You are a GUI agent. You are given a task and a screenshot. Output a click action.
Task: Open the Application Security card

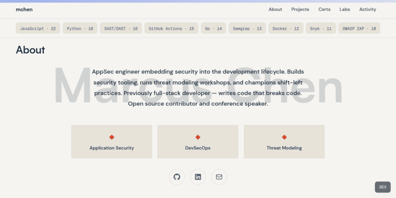tap(112, 142)
